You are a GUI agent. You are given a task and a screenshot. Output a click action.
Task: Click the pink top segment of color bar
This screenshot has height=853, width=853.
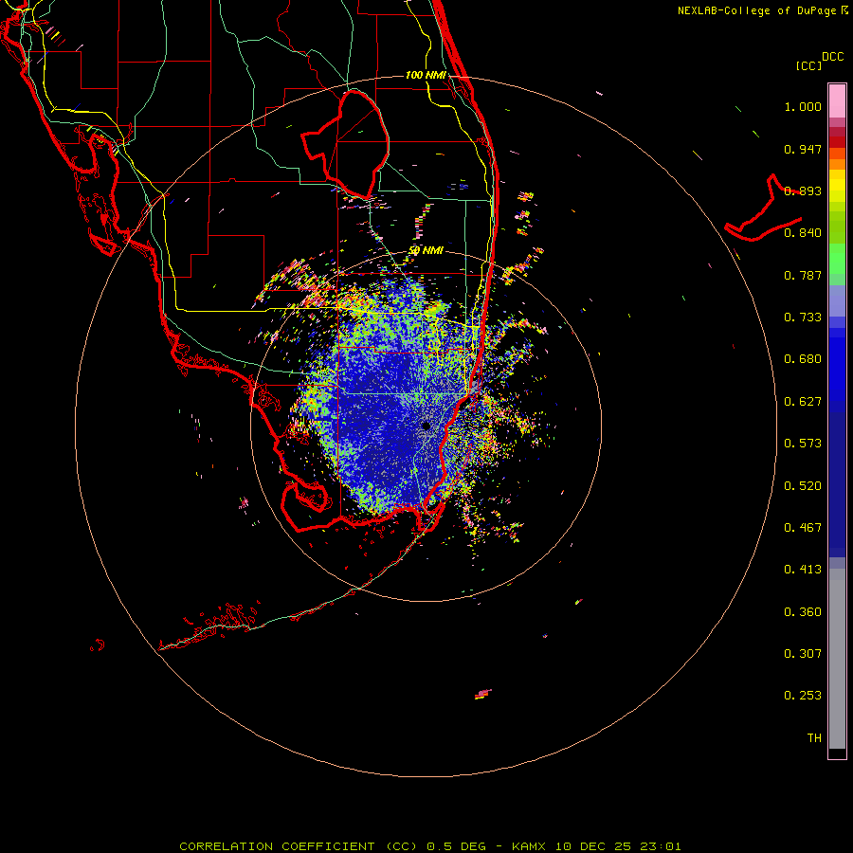coord(837,101)
